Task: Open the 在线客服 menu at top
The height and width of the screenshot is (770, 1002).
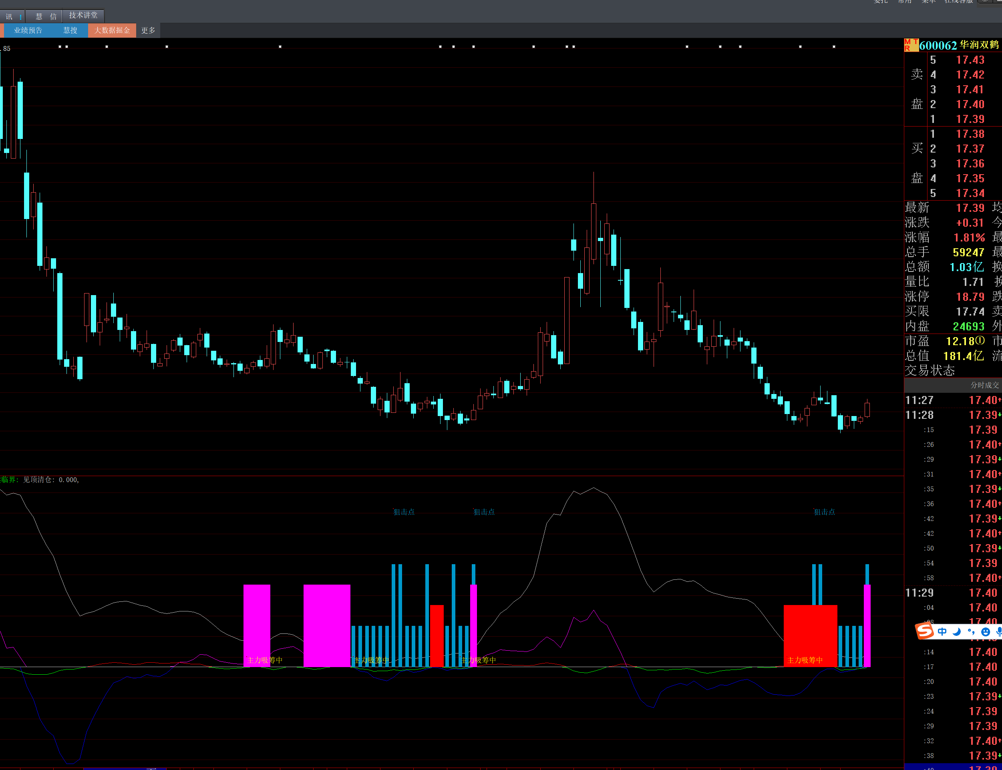Action: point(958,2)
